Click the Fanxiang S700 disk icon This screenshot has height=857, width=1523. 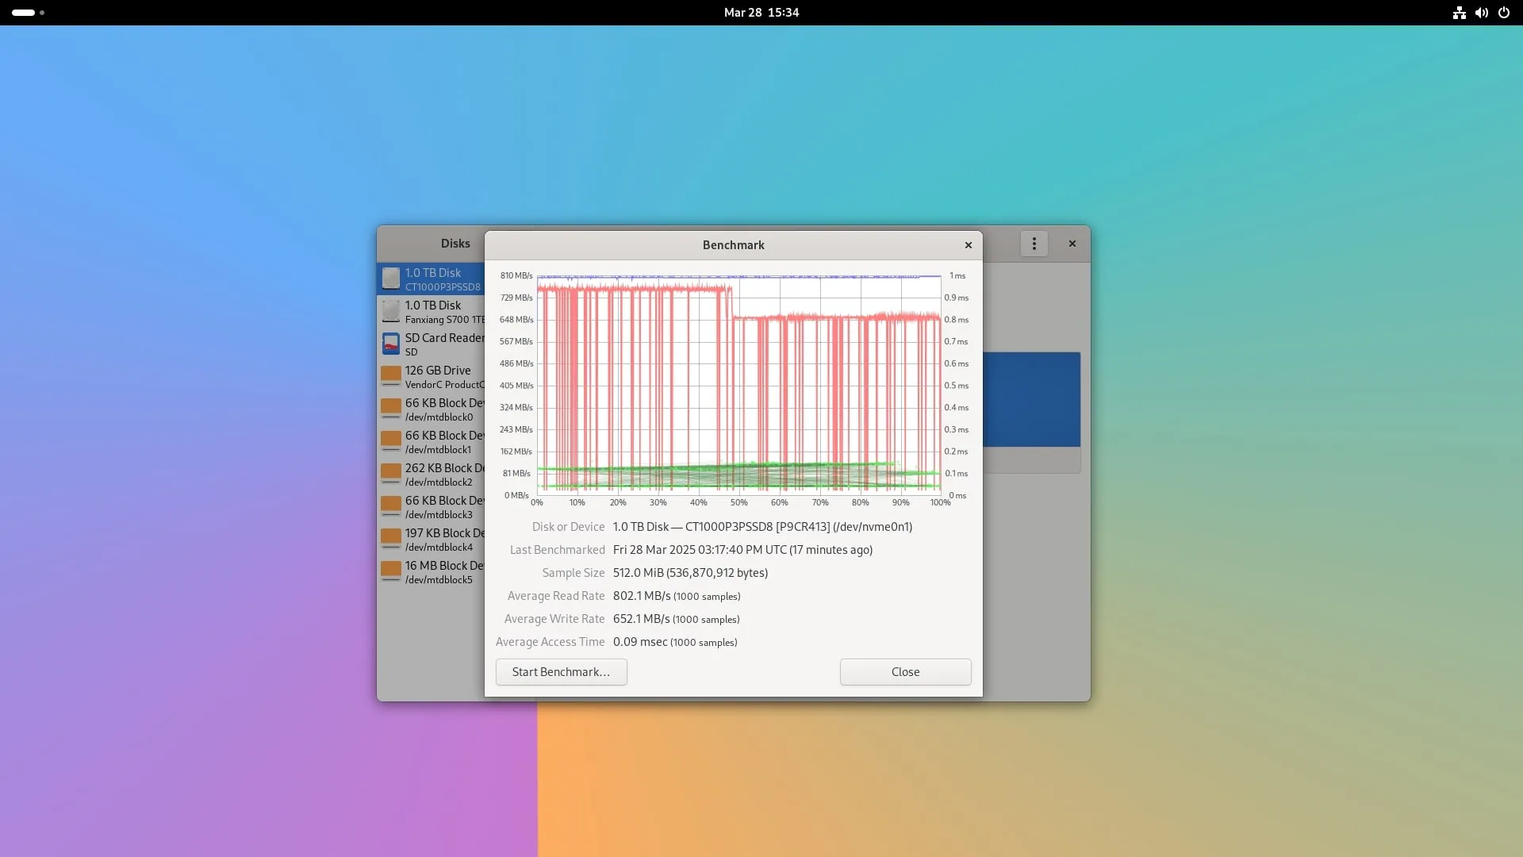(x=390, y=311)
